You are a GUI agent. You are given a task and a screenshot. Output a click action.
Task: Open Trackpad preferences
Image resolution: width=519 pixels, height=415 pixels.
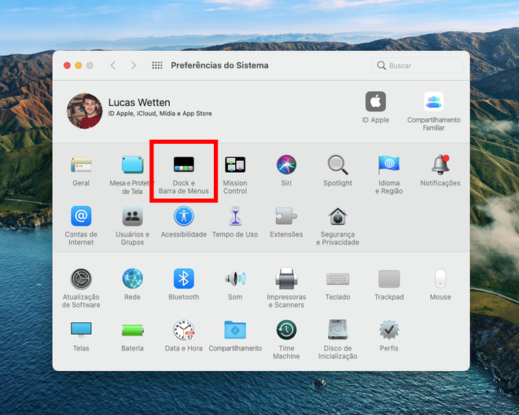[x=389, y=279]
